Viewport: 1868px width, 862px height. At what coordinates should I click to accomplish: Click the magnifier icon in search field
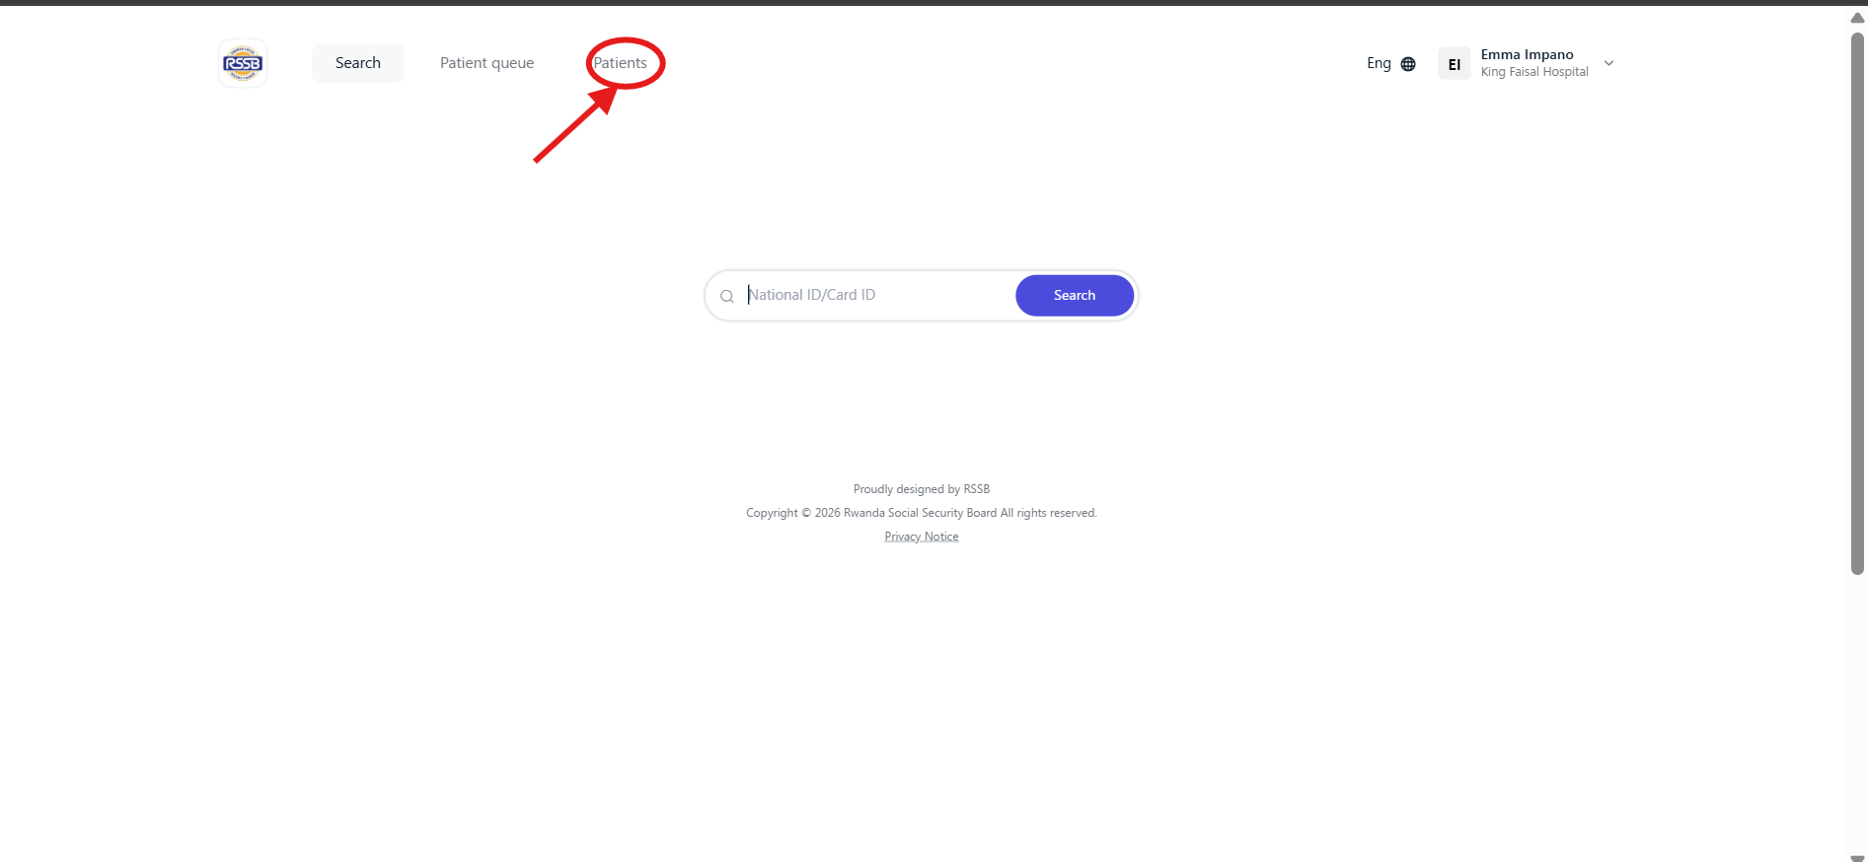(x=727, y=296)
